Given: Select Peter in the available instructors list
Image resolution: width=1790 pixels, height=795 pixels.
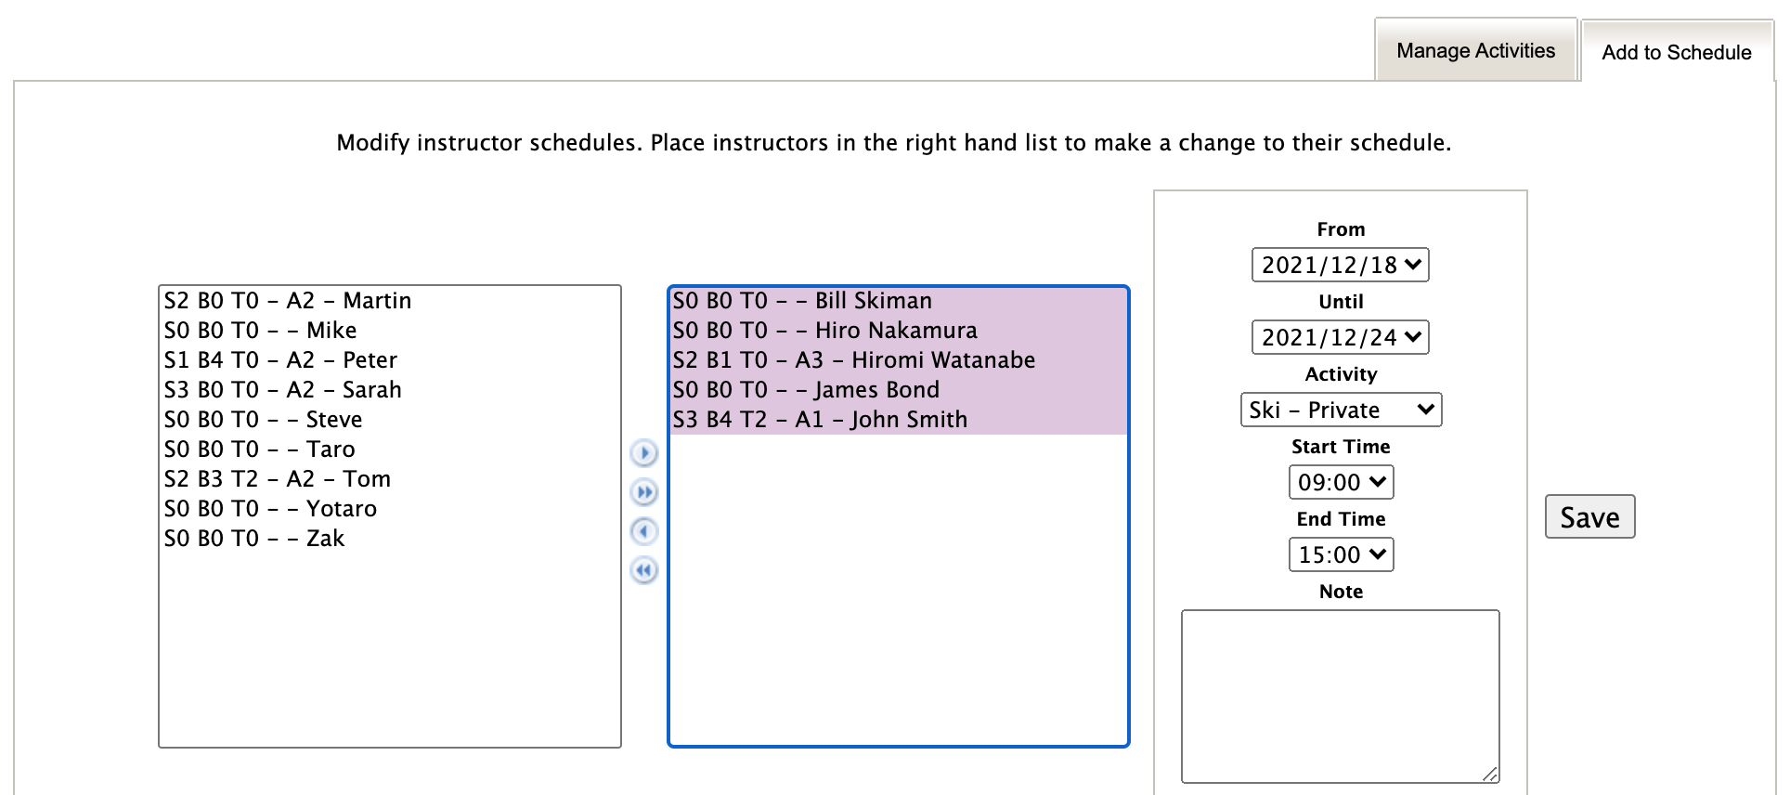Looking at the screenshot, I should (x=280, y=360).
